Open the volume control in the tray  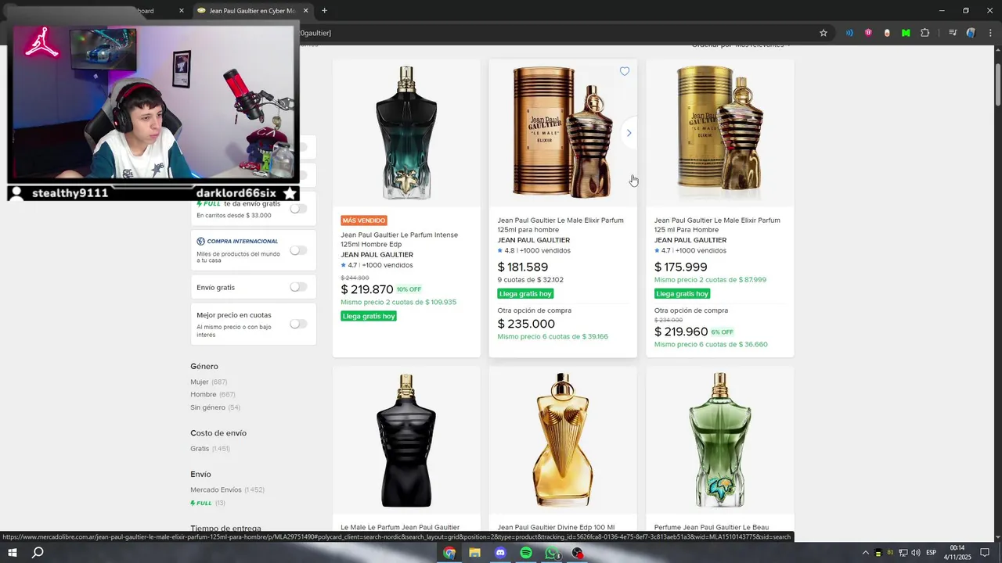[916, 553]
